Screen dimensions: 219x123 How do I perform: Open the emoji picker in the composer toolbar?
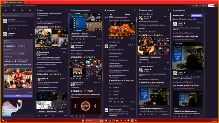pyautogui.click(x=13, y=92)
